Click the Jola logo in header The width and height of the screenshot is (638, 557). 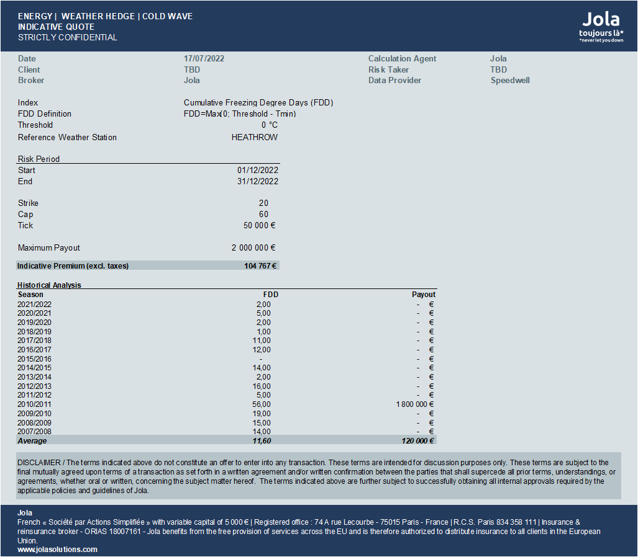(601, 27)
